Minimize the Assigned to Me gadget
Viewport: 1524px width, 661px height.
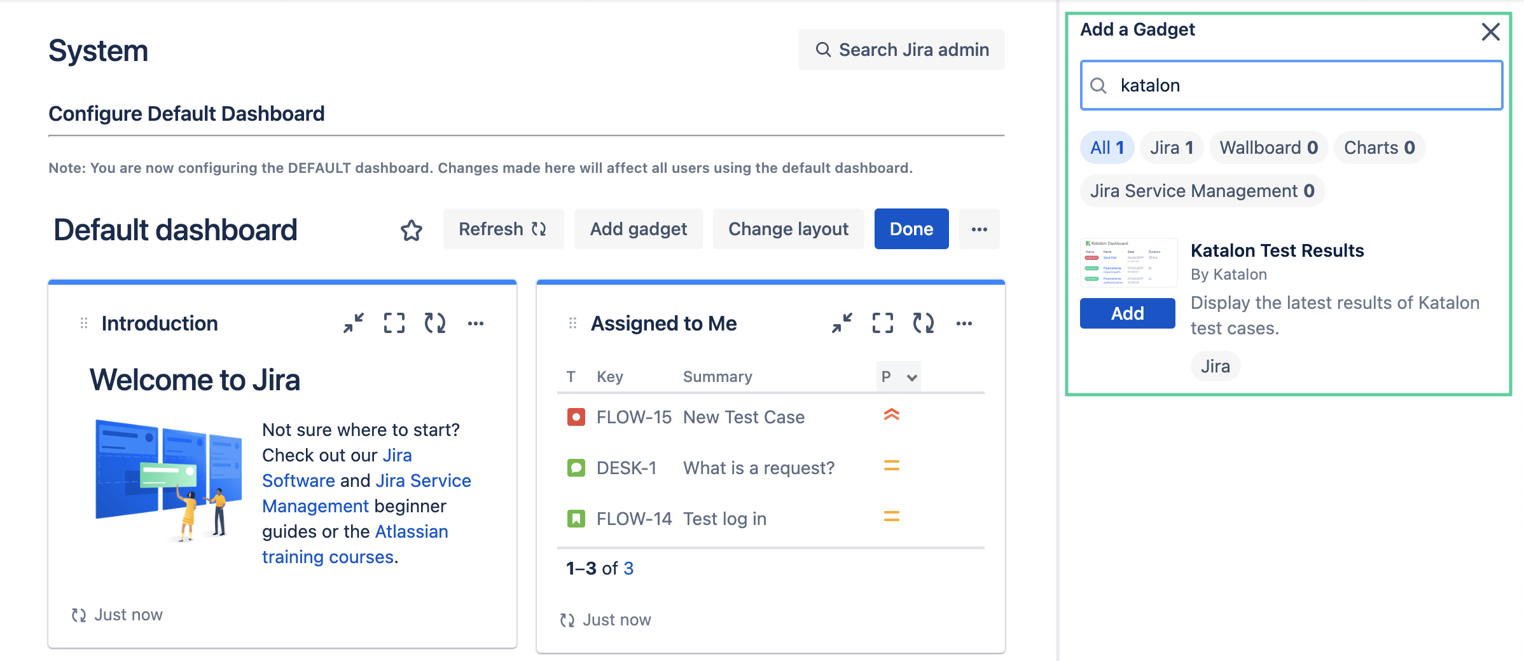click(842, 324)
